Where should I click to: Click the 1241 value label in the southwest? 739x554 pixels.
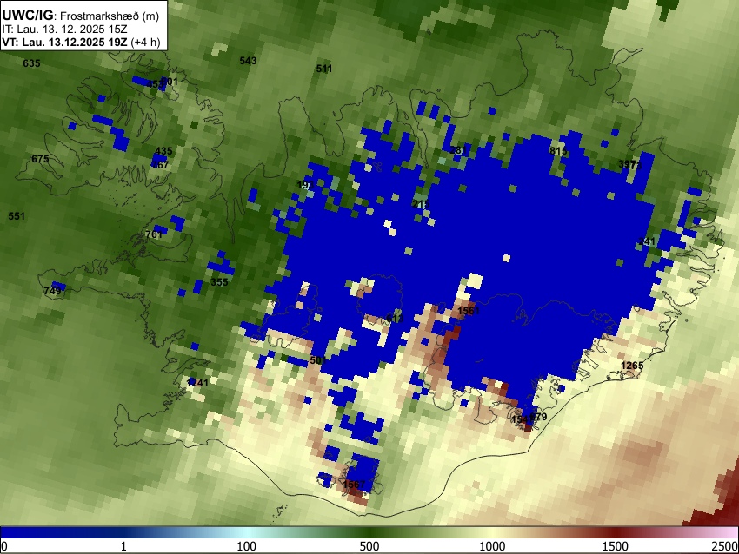pyautogui.click(x=197, y=383)
